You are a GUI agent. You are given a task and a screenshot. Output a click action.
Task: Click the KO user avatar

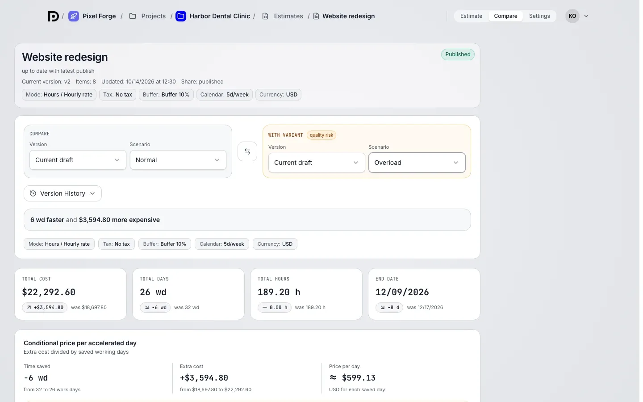click(572, 16)
